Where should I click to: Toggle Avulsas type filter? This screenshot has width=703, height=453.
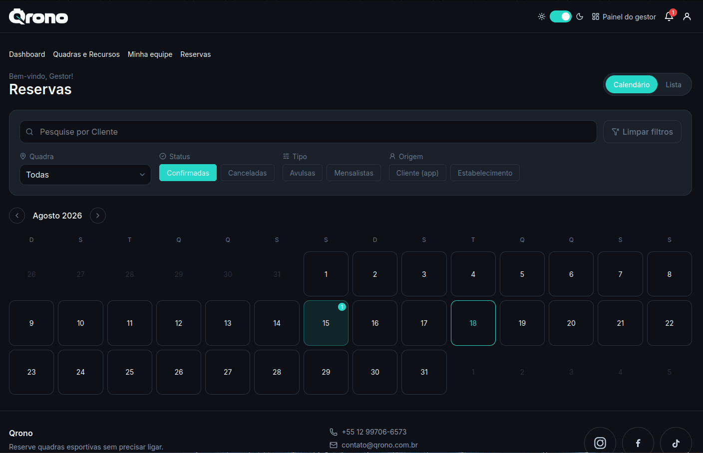pyautogui.click(x=303, y=173)
